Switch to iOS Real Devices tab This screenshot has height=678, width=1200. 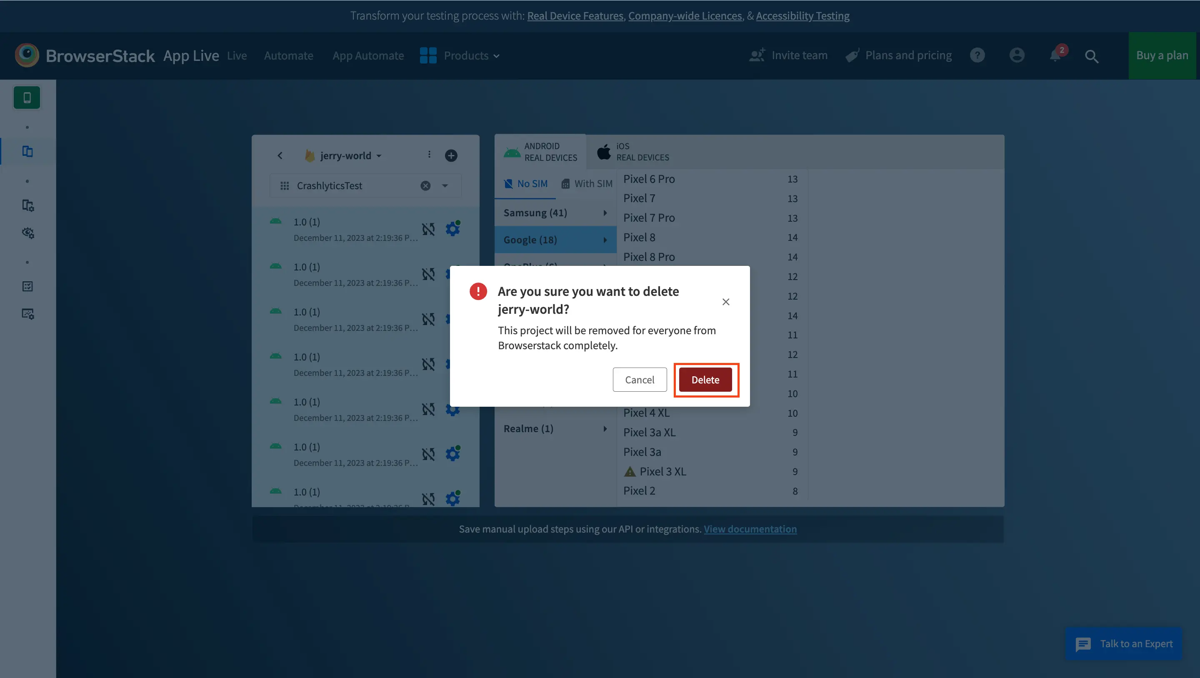point(633,152)
